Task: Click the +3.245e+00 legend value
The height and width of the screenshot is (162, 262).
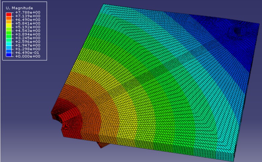Action: tap(28, 38)
